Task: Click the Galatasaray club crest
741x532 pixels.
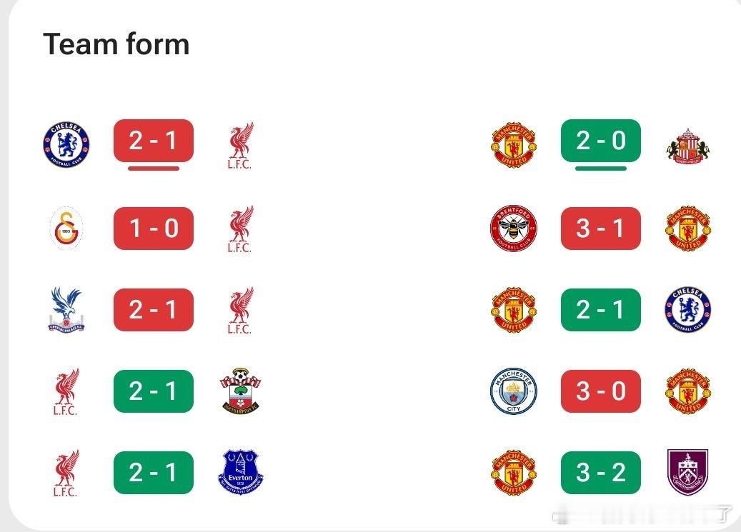Action: tap(66, 229)
